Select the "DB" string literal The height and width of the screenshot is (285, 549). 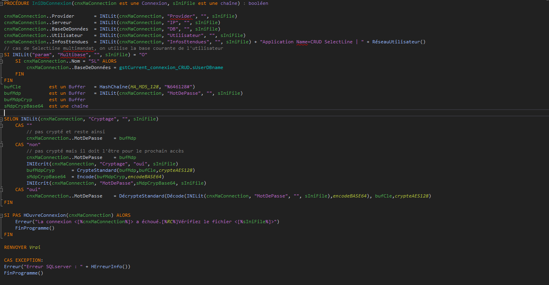coord(172,29)
